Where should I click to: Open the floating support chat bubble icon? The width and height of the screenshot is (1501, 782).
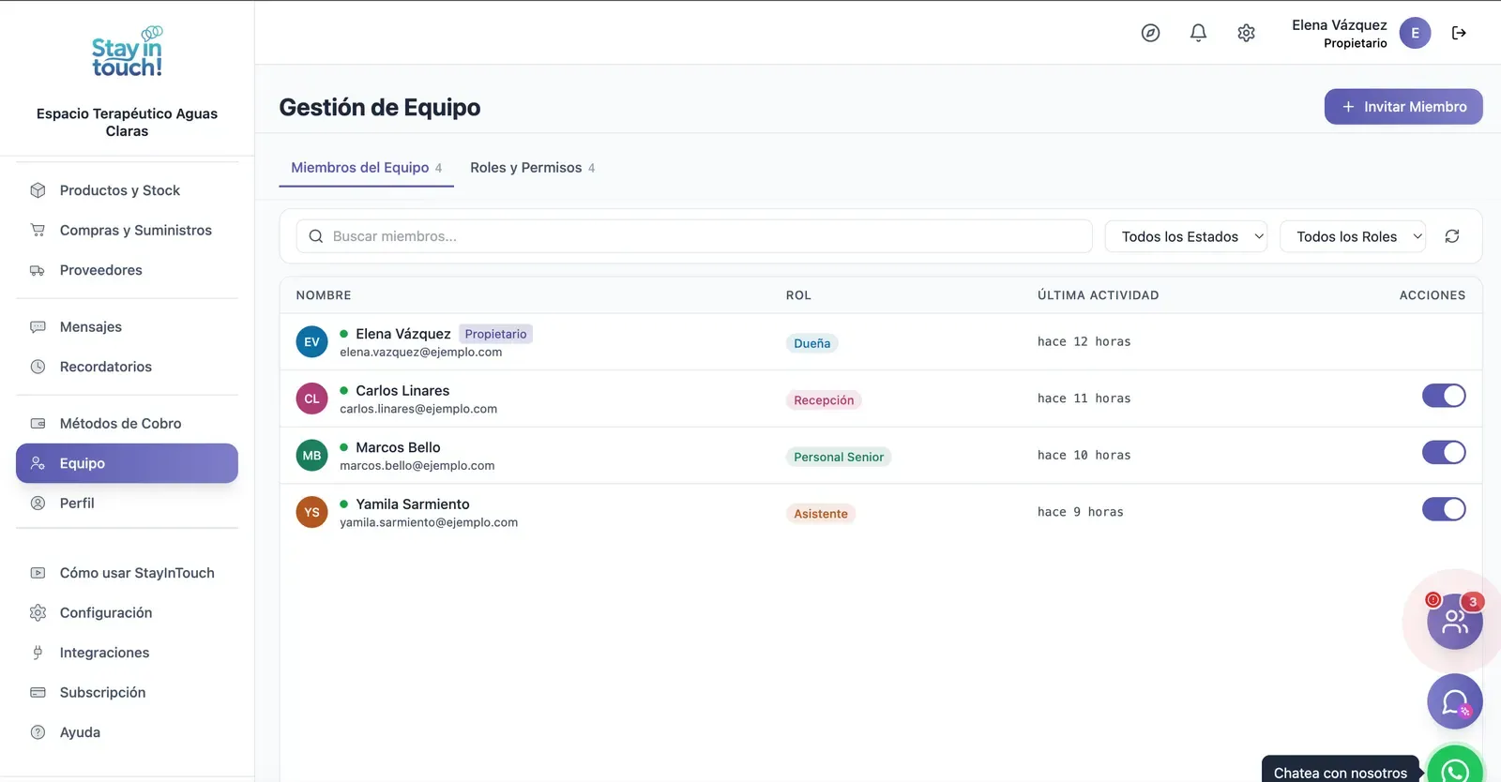point(1455,701)
